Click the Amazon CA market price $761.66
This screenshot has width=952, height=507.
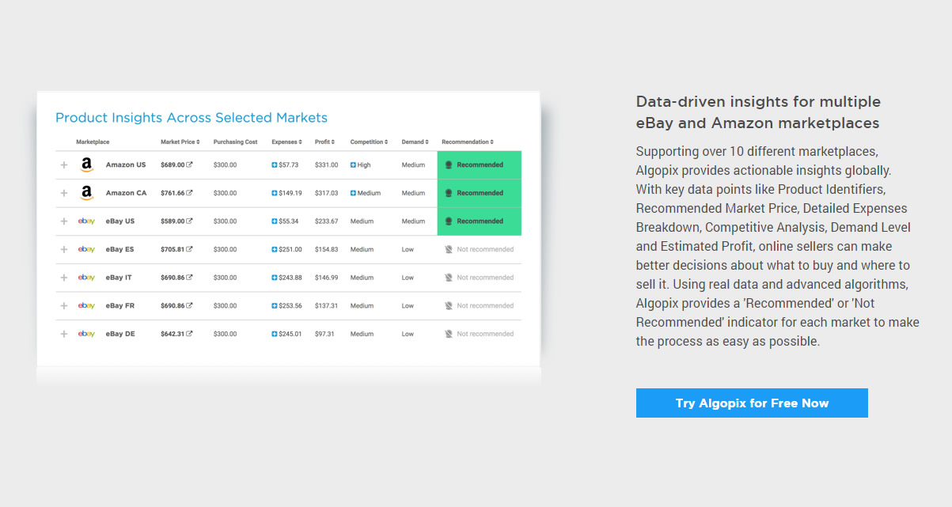coord(173,193)
